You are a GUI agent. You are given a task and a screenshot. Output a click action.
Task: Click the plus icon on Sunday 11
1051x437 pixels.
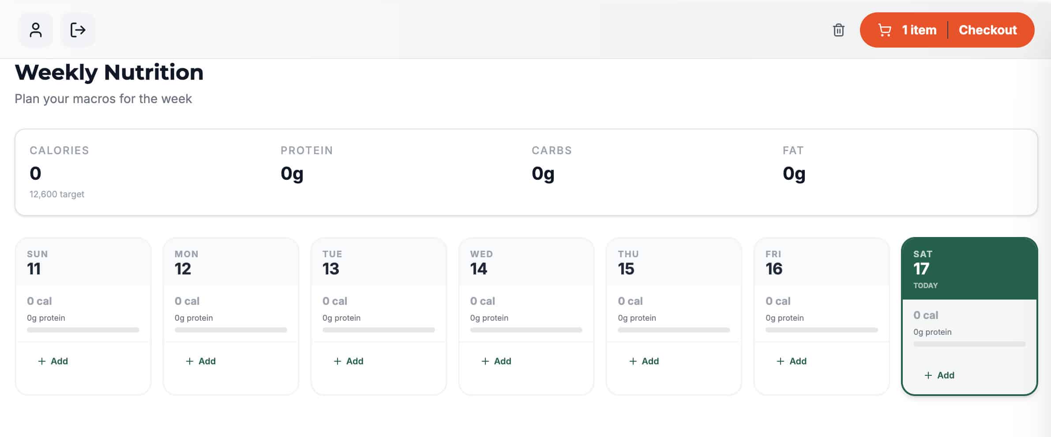coord(42,361)
